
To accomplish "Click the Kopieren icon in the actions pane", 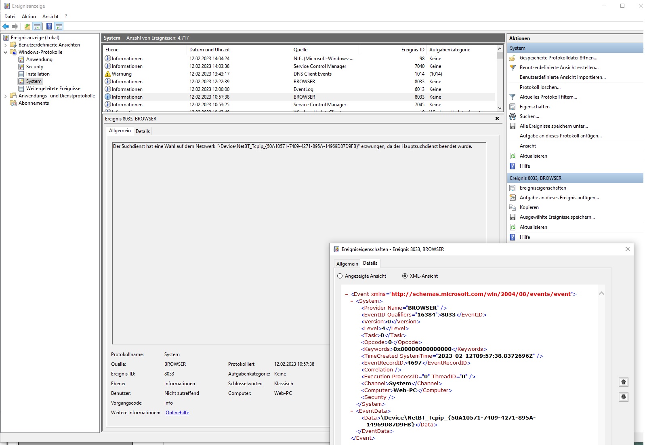I will pos(513,207).
